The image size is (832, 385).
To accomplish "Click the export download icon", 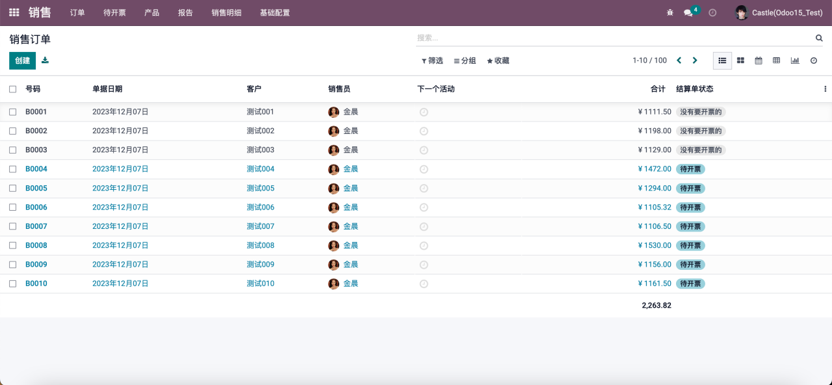I will click(45, 60).
